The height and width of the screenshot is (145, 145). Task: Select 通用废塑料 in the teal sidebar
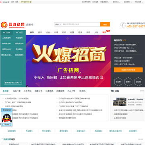19,43
